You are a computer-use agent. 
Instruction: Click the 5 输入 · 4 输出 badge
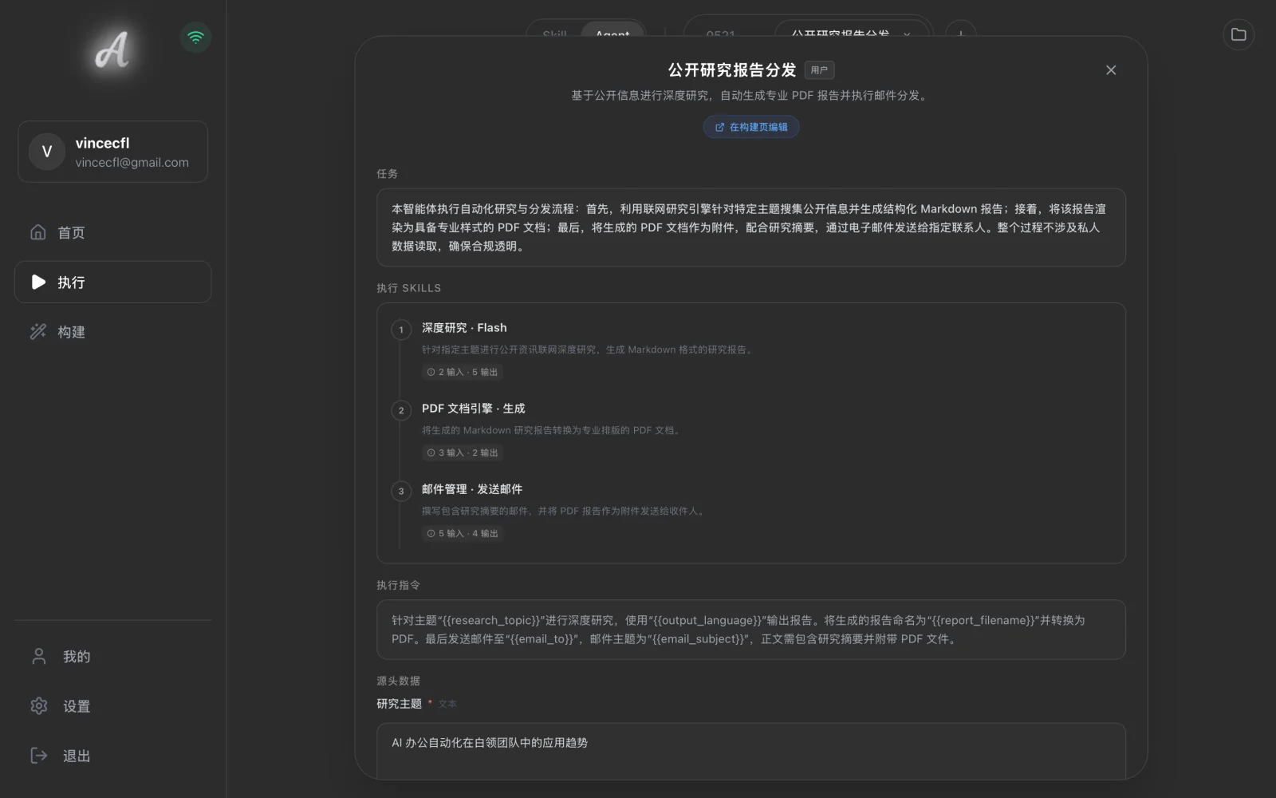point(463,533)
